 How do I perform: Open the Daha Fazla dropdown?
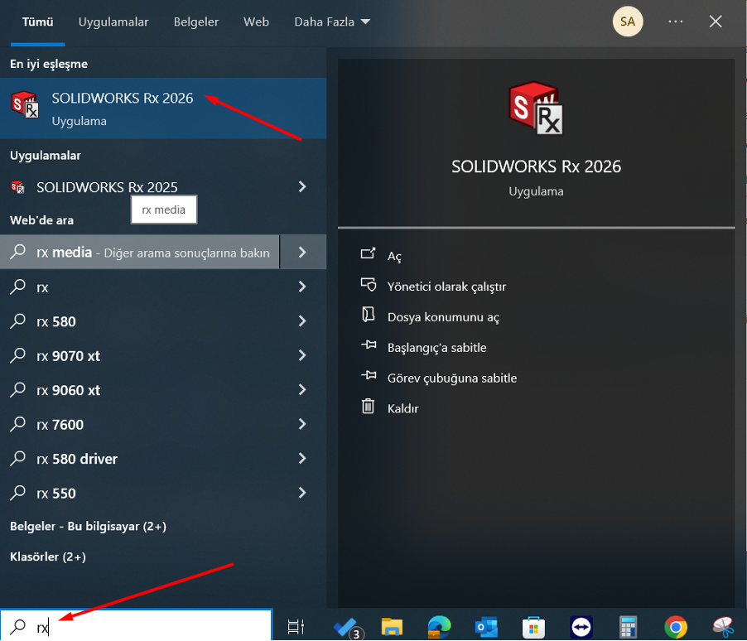332,22
